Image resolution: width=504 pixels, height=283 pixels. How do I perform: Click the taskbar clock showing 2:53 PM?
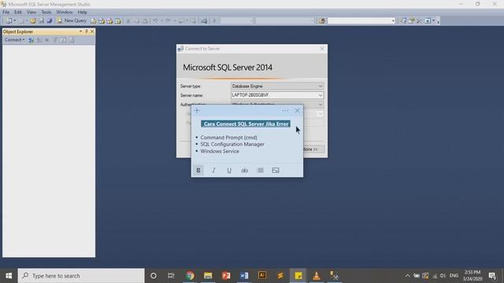472,276
